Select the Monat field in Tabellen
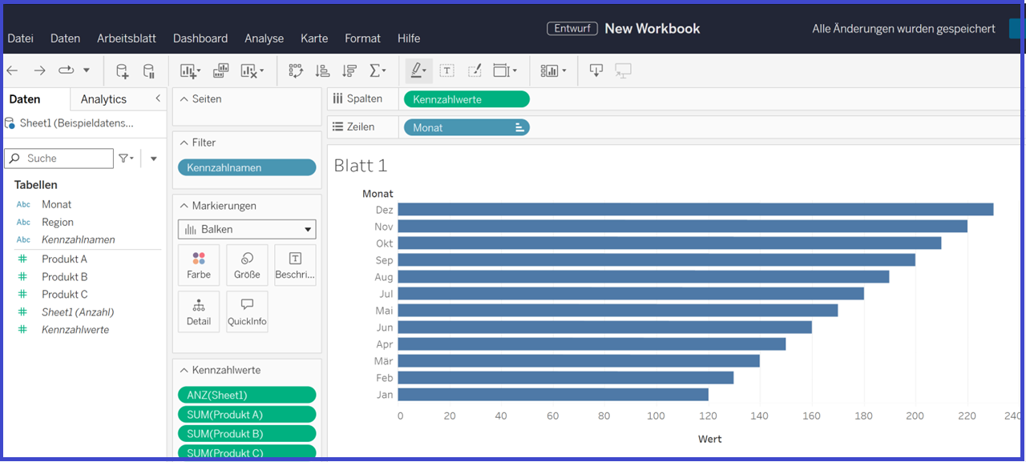Image resolution: width=1026 pixels, height=462 pixels. point(56,204)
